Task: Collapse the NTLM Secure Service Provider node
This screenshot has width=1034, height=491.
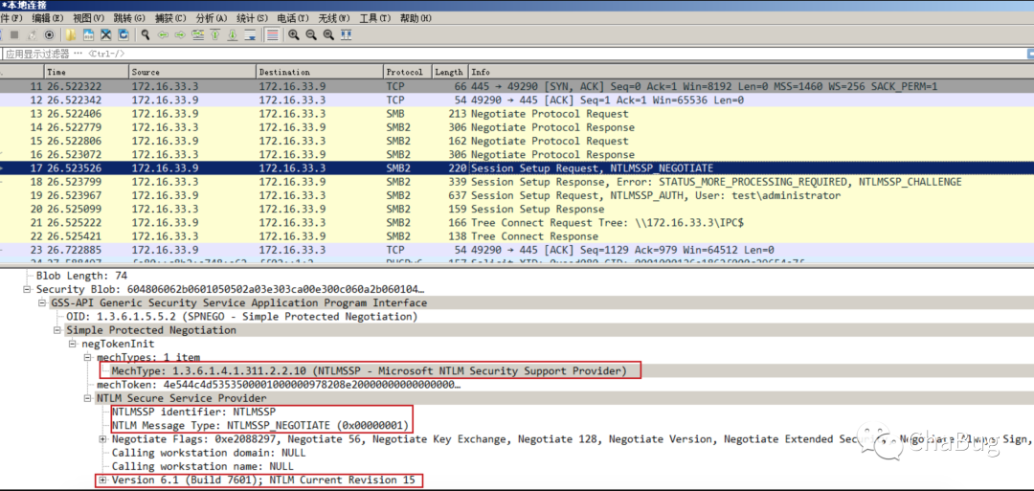Action: pos(88,398)
